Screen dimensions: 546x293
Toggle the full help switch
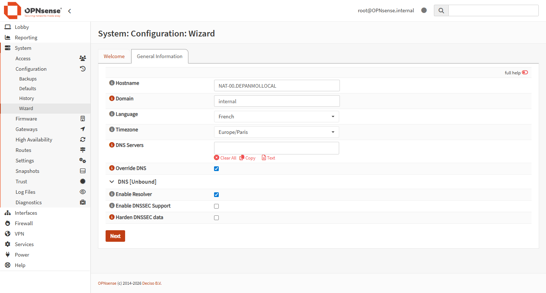pos(525,73)
